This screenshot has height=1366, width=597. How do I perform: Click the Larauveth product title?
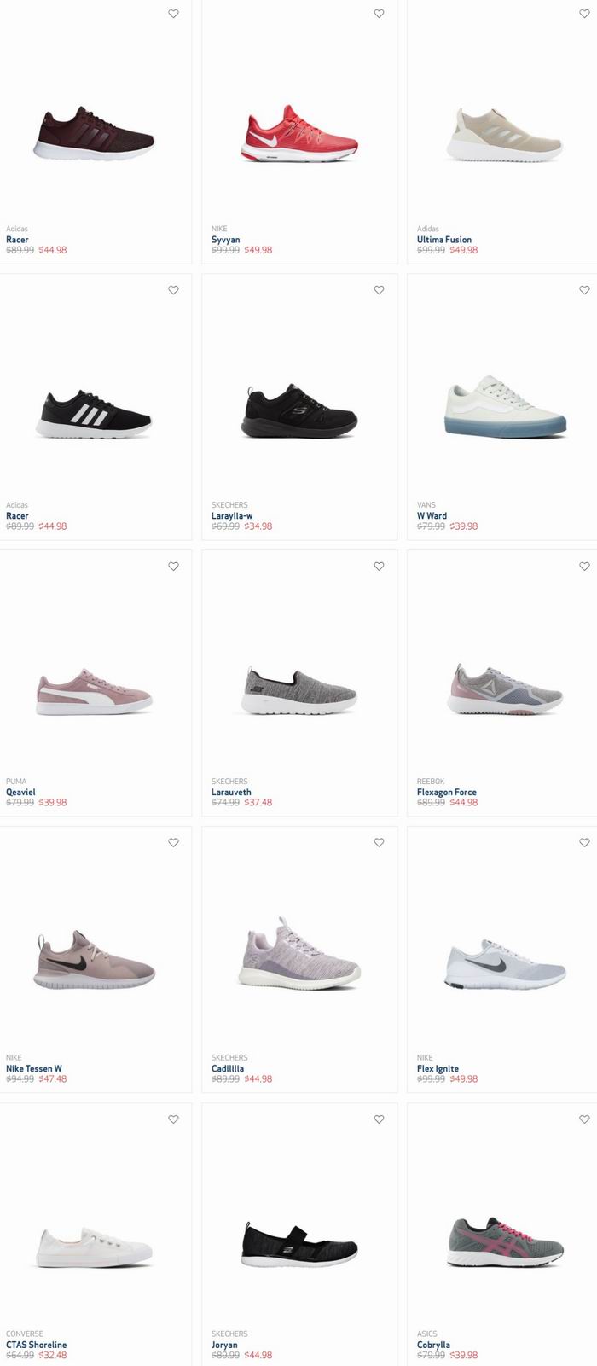231,793
